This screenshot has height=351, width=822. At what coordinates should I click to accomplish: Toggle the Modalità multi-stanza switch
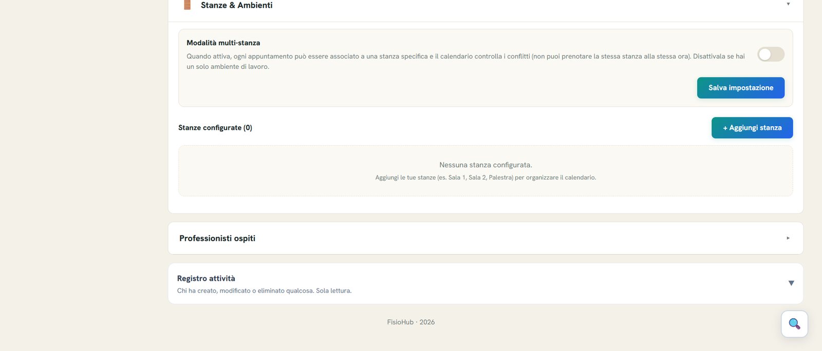tap(771, 54)
